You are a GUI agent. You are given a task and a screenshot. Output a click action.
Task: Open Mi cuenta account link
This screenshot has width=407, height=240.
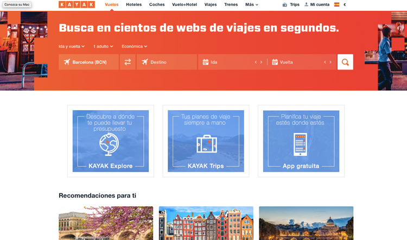[316, 4]
